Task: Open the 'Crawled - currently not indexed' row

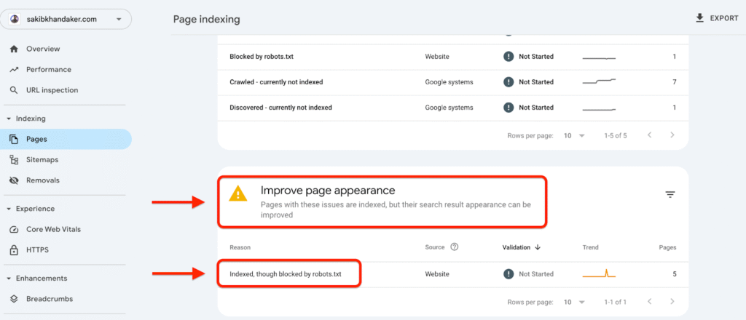Action: pos(276,82)
